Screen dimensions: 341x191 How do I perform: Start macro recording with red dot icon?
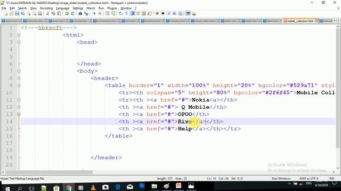157,14
